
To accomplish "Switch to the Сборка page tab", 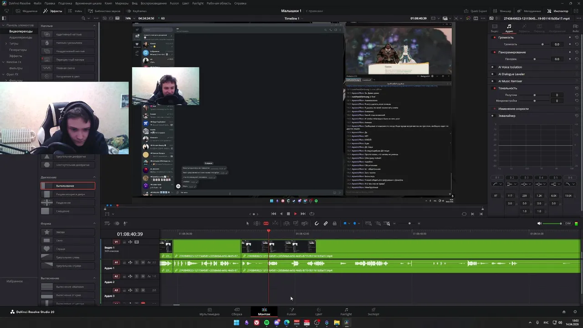I will point(237,312).
